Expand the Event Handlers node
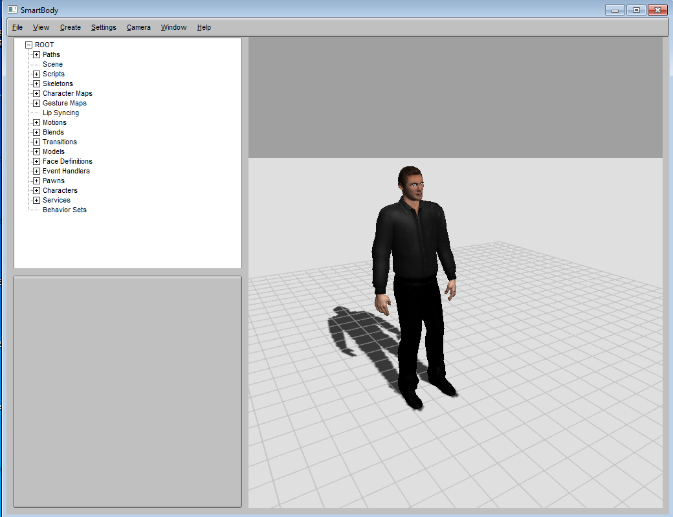 click(x=36, y=171)
